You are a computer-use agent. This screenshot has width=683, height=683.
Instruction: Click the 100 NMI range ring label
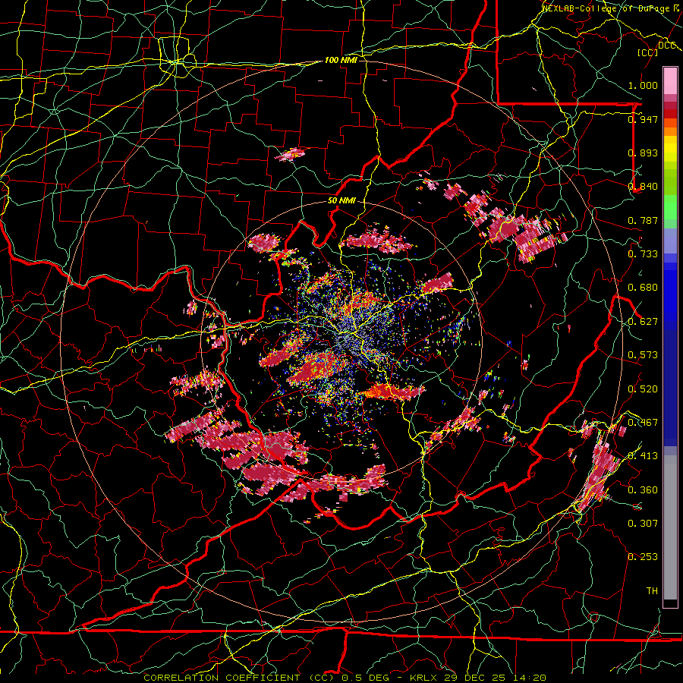tap(341, 60)
